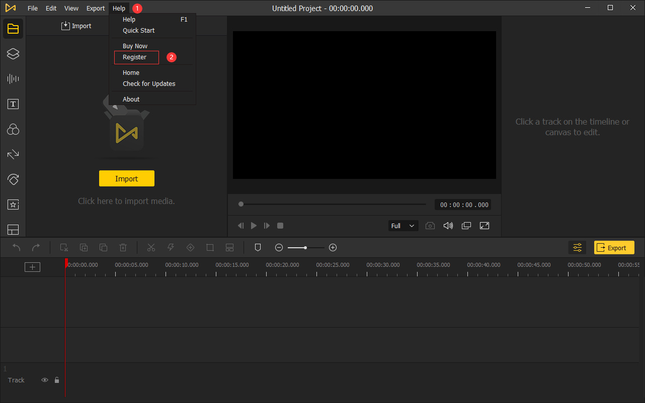Add a new track with the plus button
Image resolution: width=645 pixels, height=403 pixels.
tap(32, 267)
